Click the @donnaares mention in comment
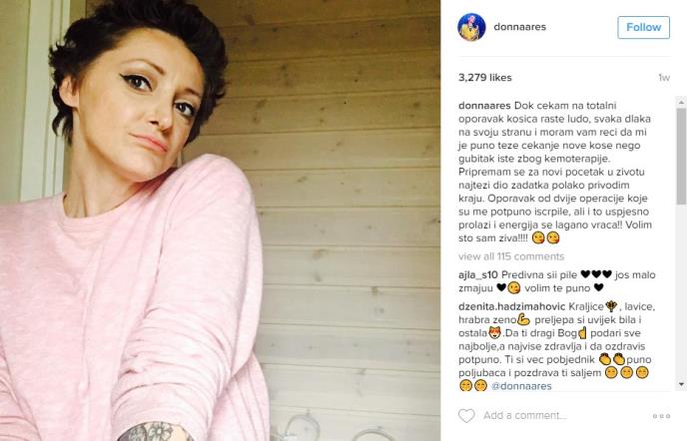The height and width of the screenshot is (441, 687). point(521,386)
